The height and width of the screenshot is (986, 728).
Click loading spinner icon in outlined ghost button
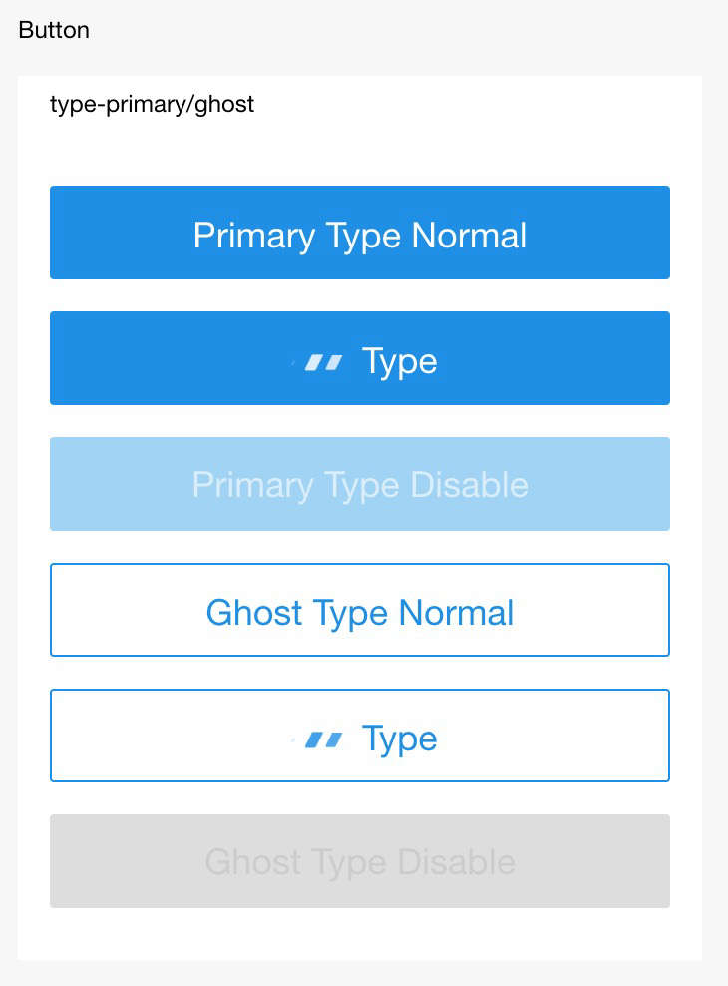tap(323, 739)
